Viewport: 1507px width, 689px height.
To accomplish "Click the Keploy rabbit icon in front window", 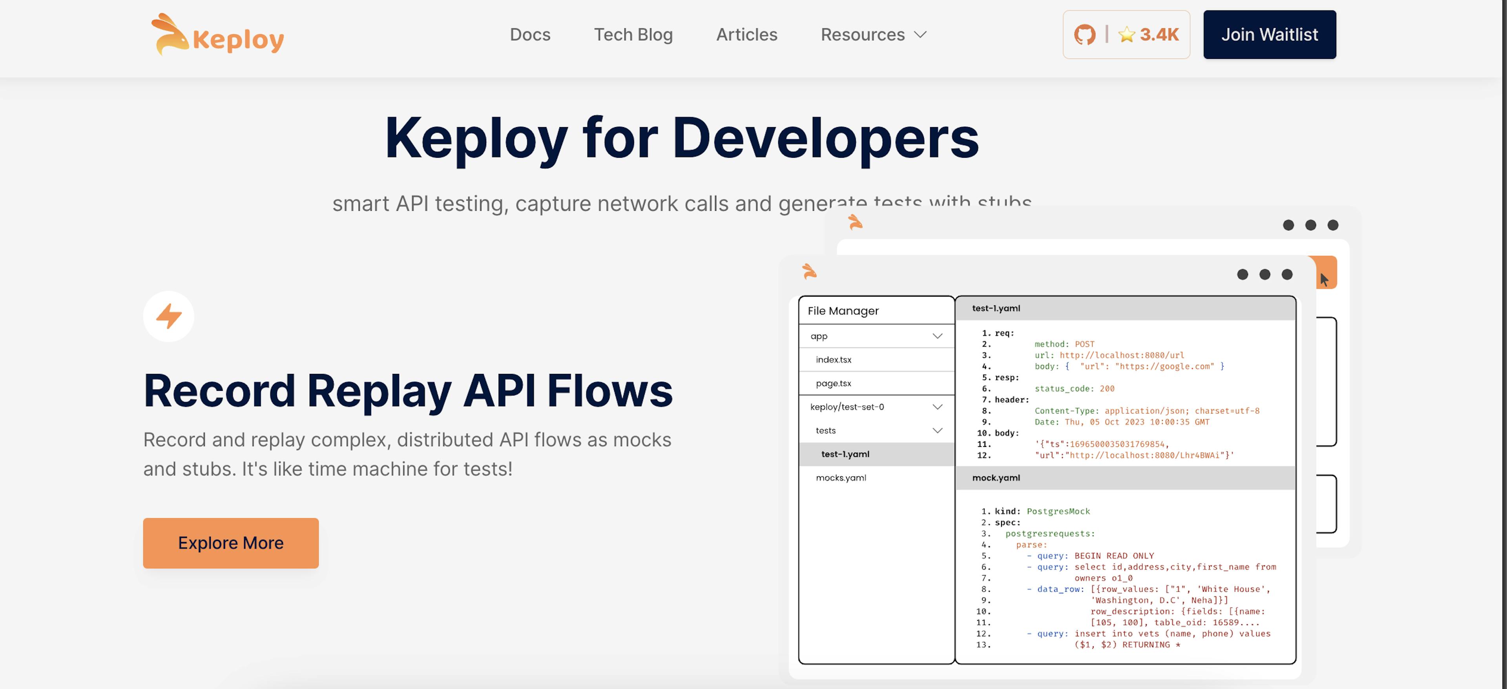I will [x=809, y=272].
